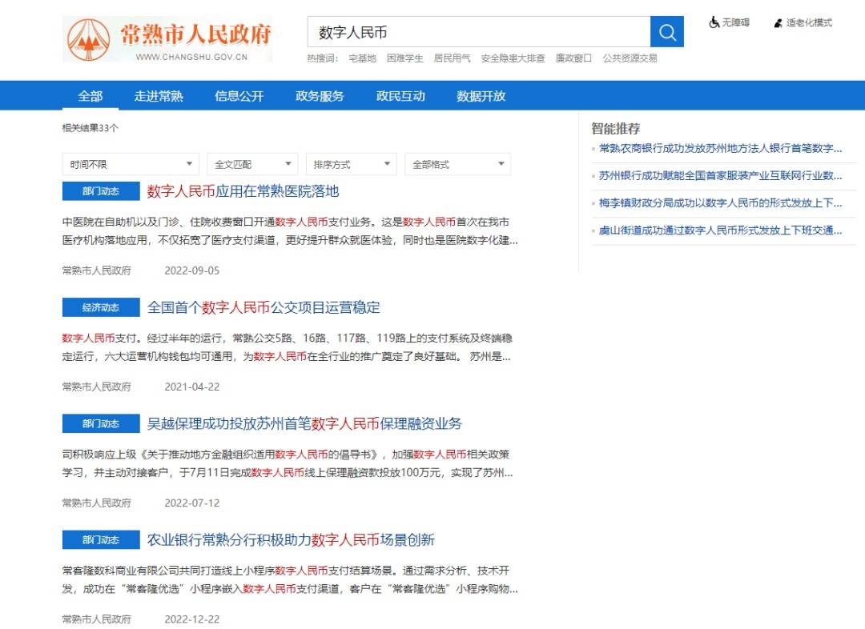Switch to the 走进常熟 tab
Image resolution: width=865 pixels, height=629 pixels.
coord(159,96)
